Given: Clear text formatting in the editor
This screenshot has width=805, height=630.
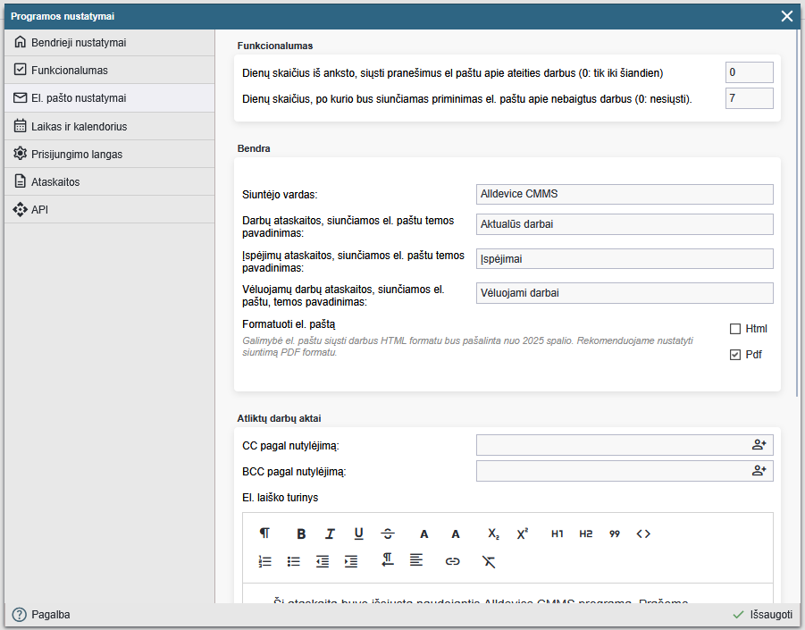Looking at the screenshot, I should (x=489, y=561).
